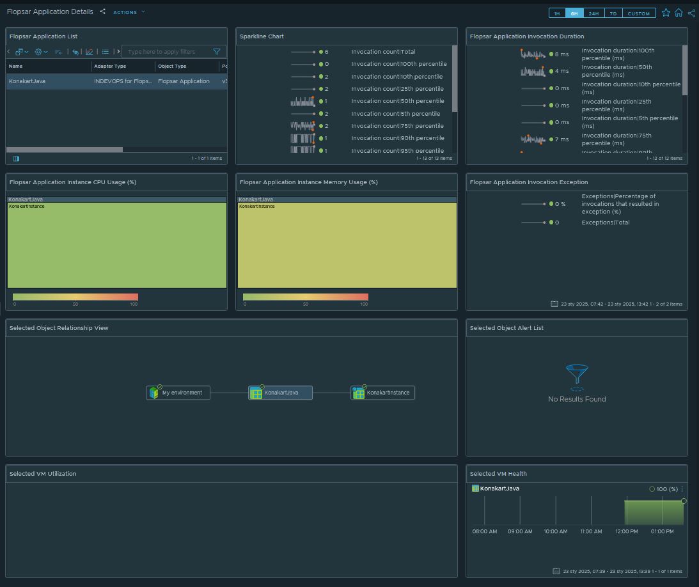
Task: Click the green health chart in VM Health
Action: 654,513
